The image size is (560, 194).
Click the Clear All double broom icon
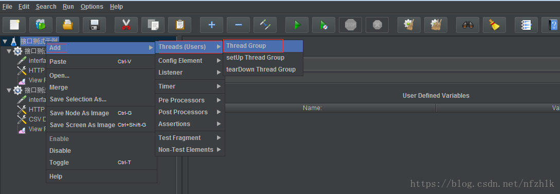[x=436, y=25]
